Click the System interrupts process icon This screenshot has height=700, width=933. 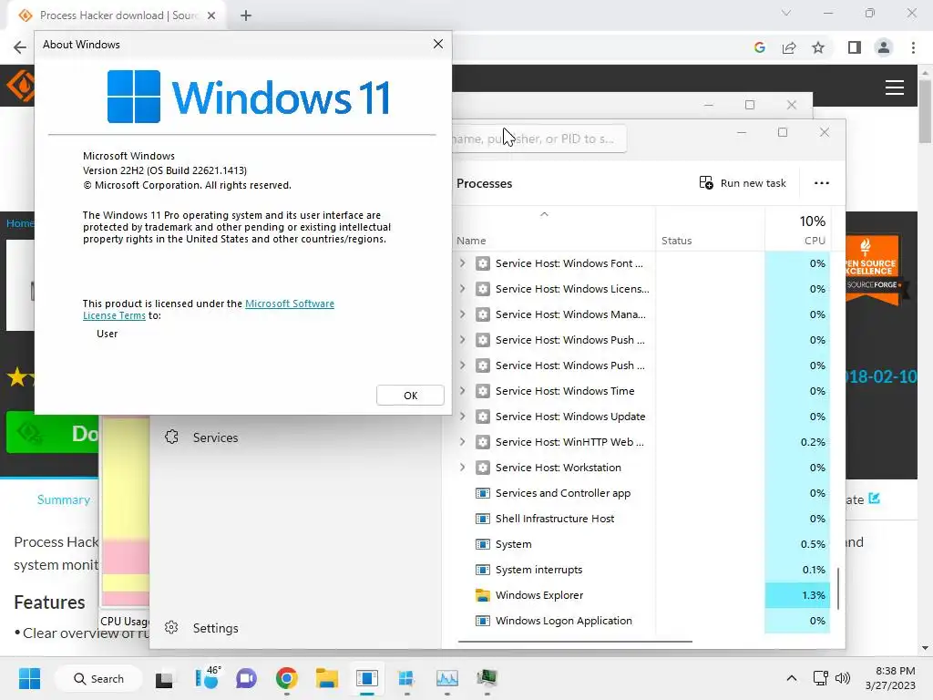coord(483,570)
